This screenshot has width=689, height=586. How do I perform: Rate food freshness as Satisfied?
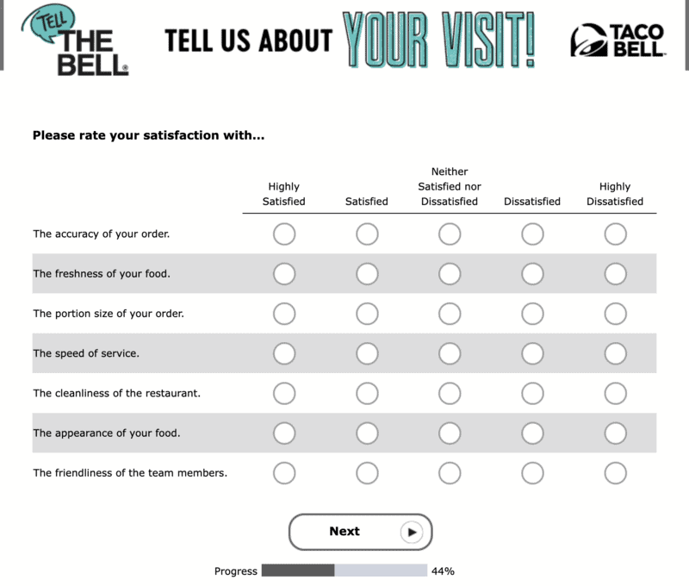tap(367, 274)
